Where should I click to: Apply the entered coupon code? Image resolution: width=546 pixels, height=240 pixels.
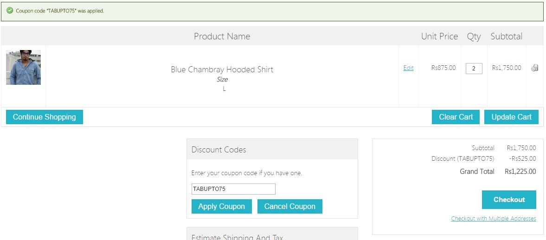click(221, 207)
